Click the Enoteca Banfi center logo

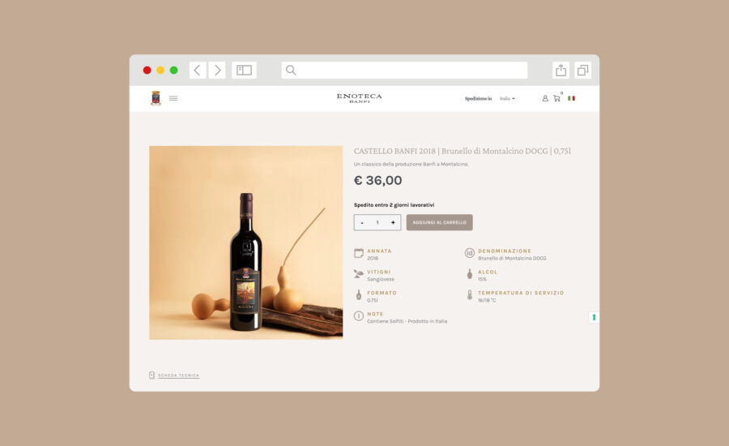360,98
